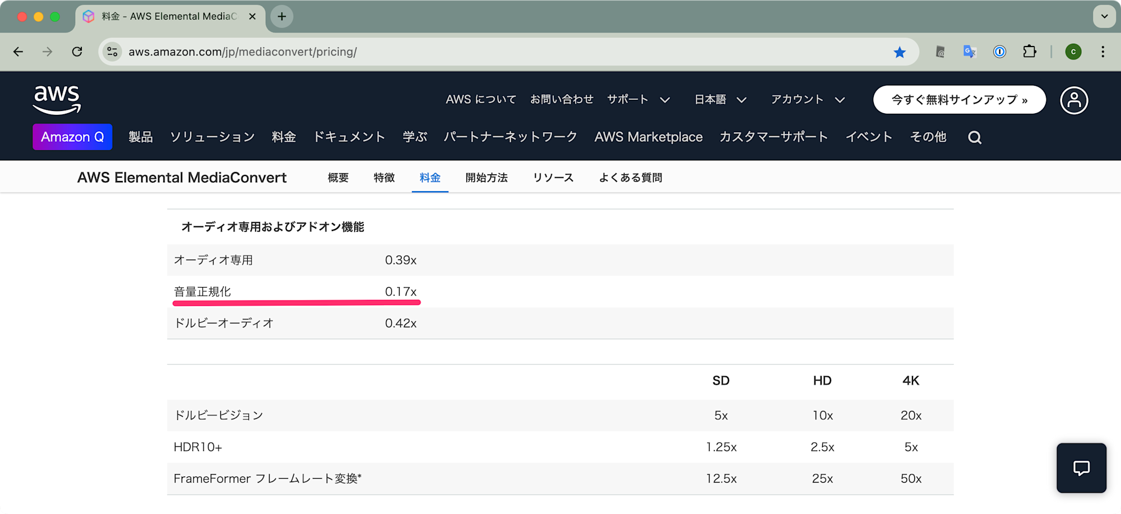1121x514 pixels.
Task: Reload the page with refresh icon
Action: tap(77, 52)
